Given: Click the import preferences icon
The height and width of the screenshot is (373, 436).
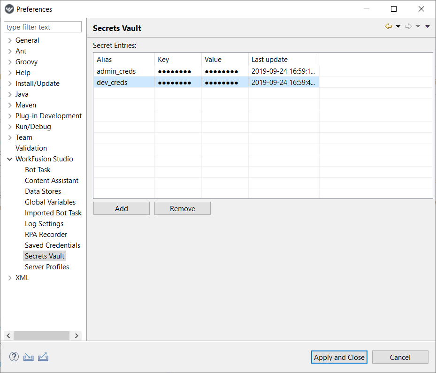Looking at the screenshot, I should click(28, 357).
